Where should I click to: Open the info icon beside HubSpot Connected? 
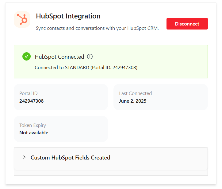[x=90, y=57]
